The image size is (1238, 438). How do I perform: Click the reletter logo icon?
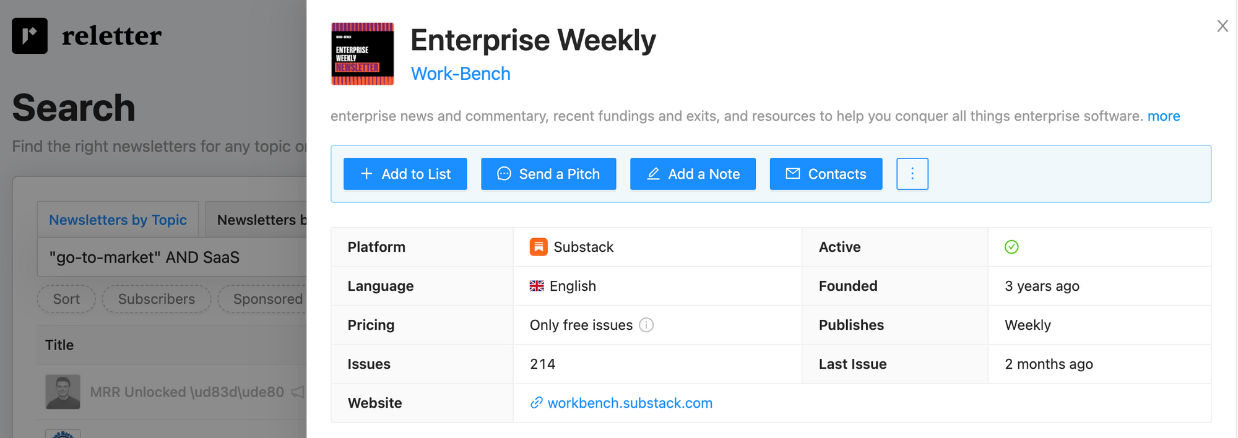(30, 36)
